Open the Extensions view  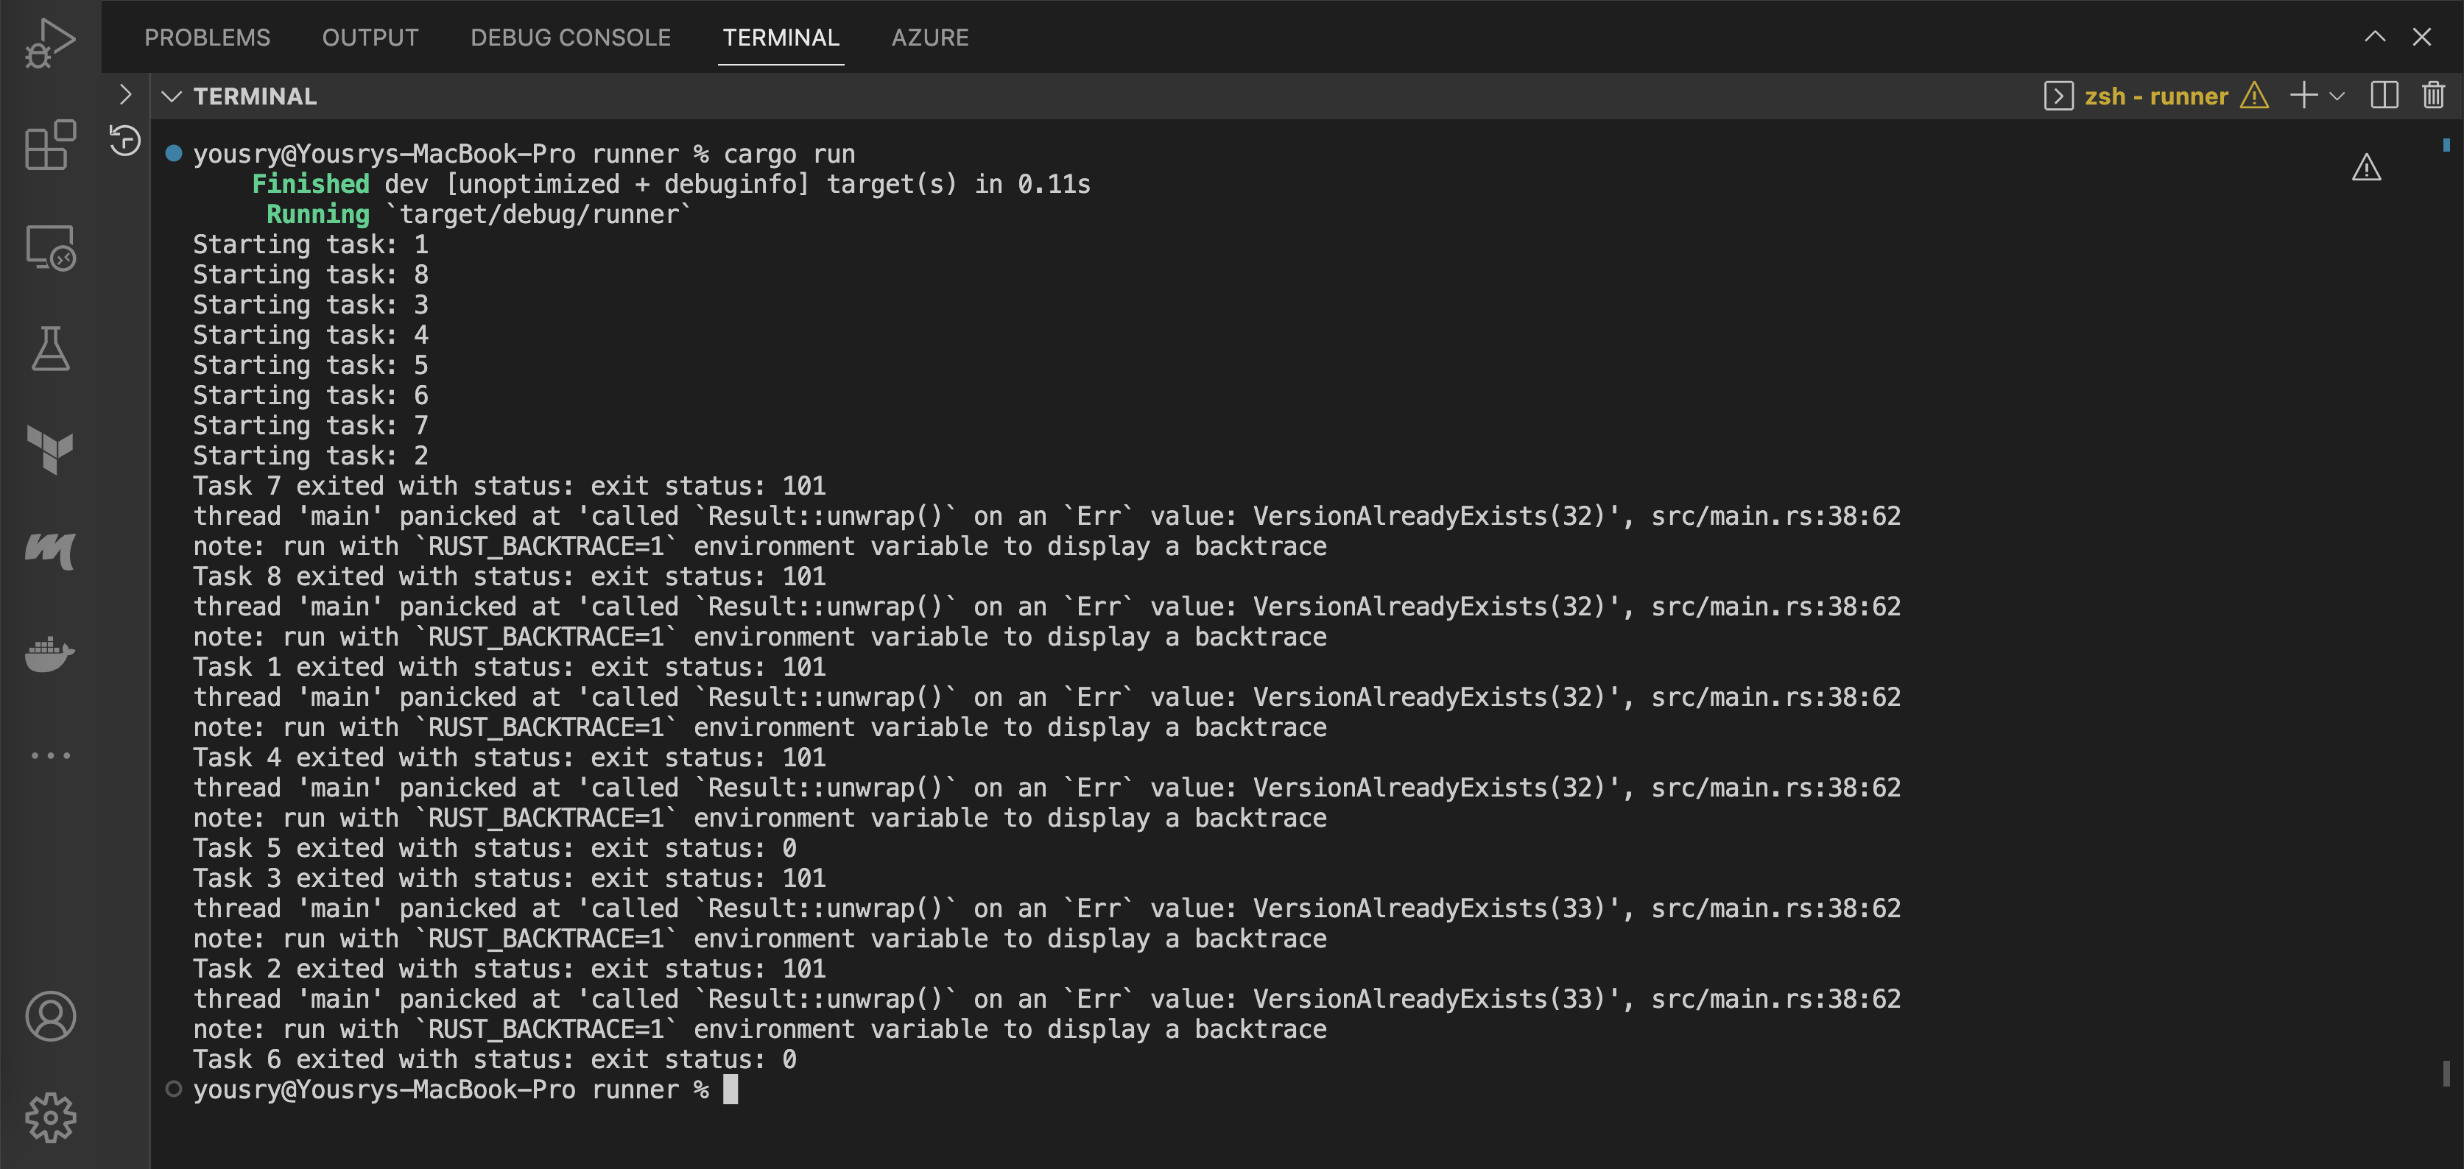point(50,145)
